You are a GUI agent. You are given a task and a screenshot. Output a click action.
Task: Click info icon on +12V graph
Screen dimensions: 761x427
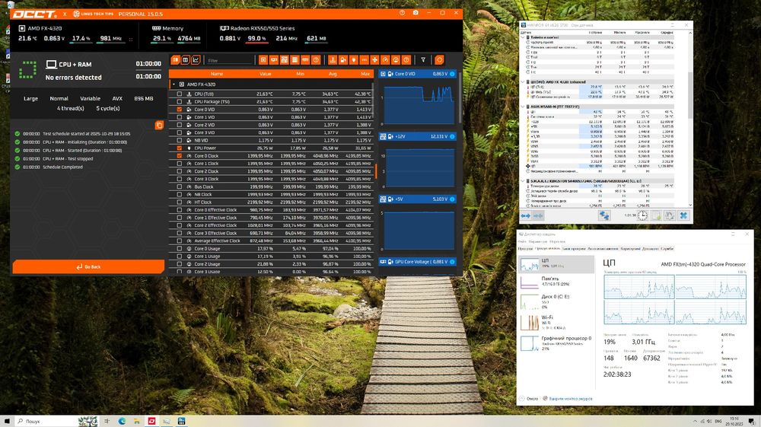(452, 136)
